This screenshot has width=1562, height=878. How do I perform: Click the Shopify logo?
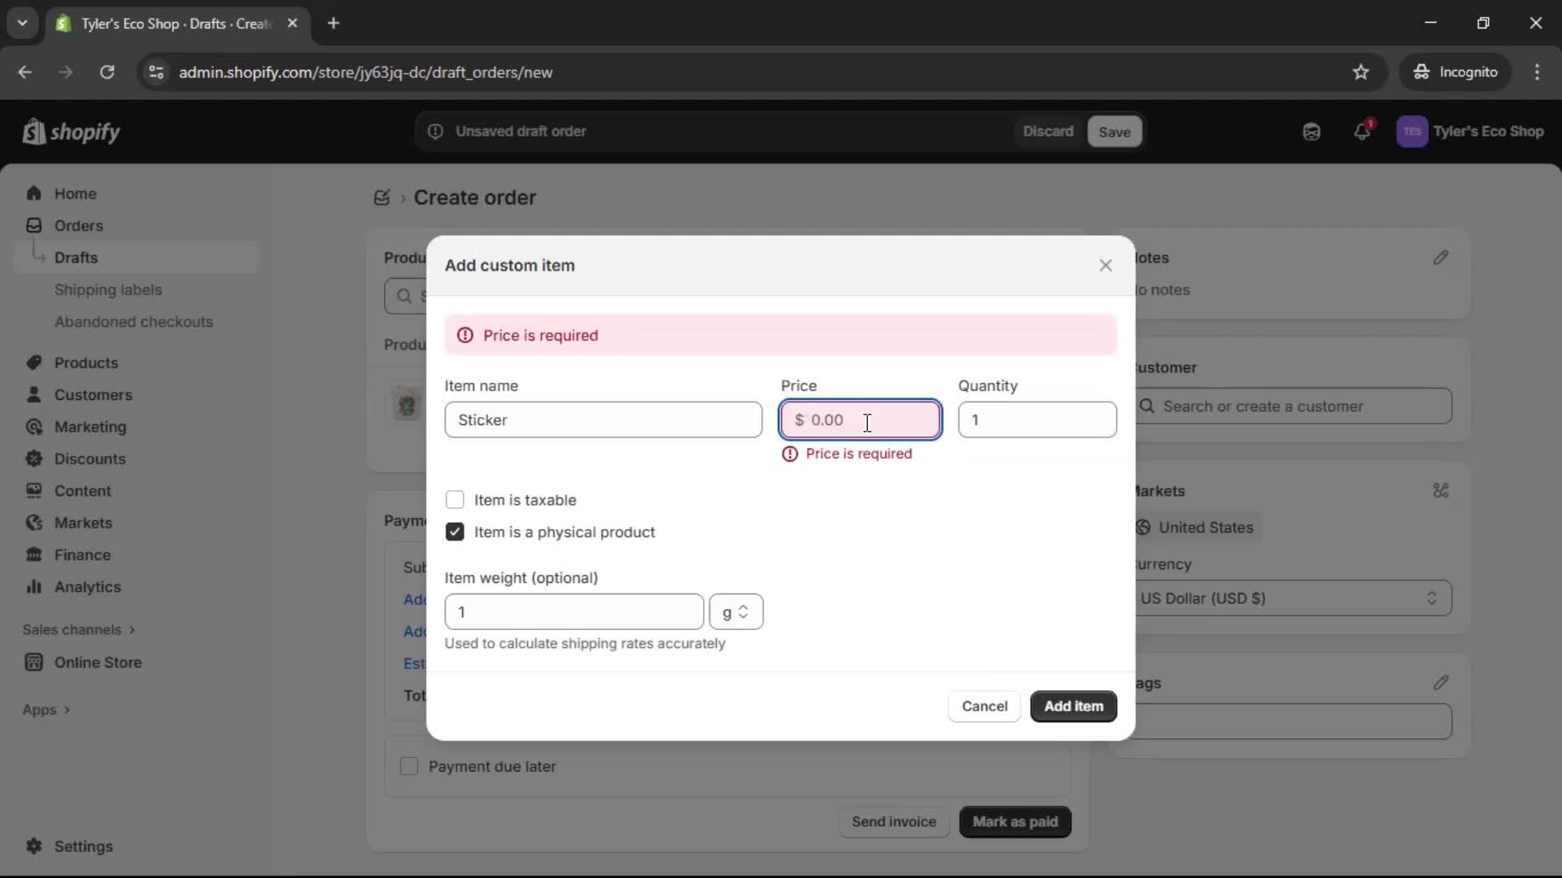pyautogui.click(x=72, y=132)
